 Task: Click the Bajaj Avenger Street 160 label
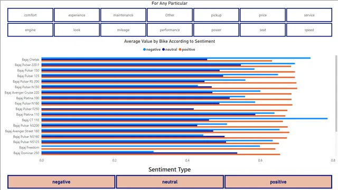(x=22, y=131)
